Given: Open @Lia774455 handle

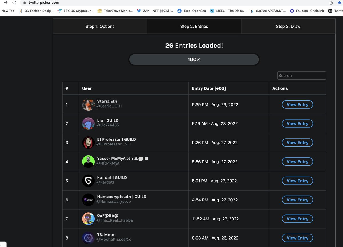Looking at the screenshot, I should pyautogui.click(x=108, y=125).
